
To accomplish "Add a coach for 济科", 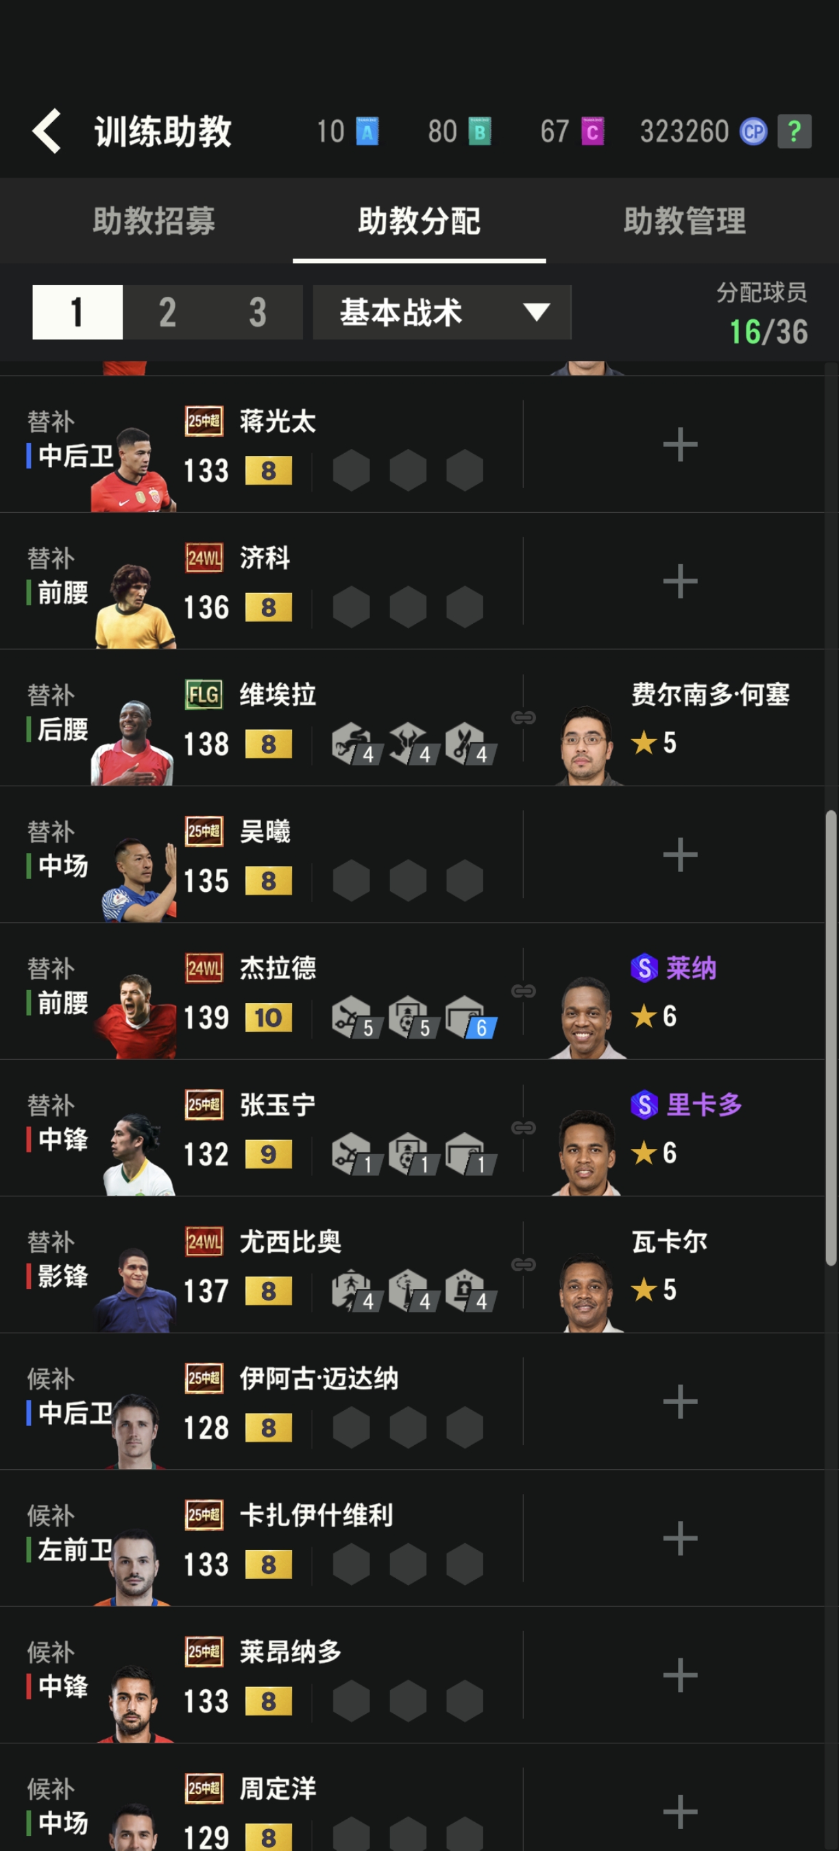I will pyautogui.click(x=679, y=581).
